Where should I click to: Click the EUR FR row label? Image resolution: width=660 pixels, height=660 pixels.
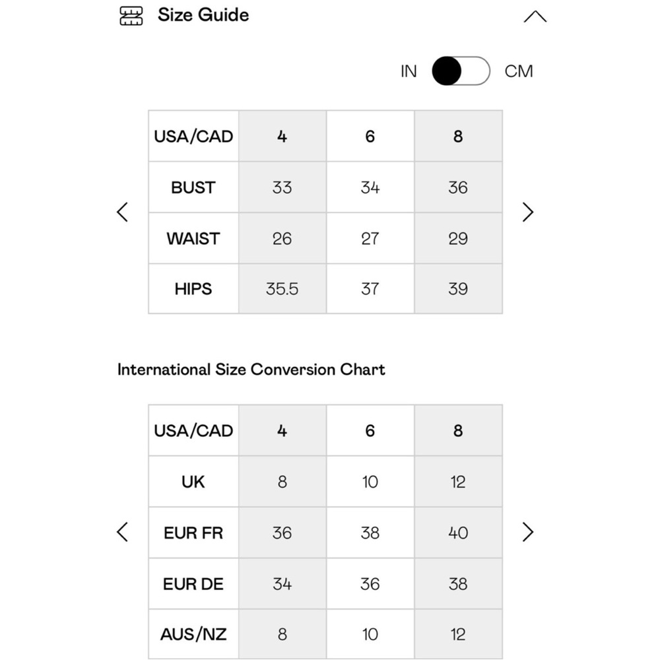coord(193,533)
